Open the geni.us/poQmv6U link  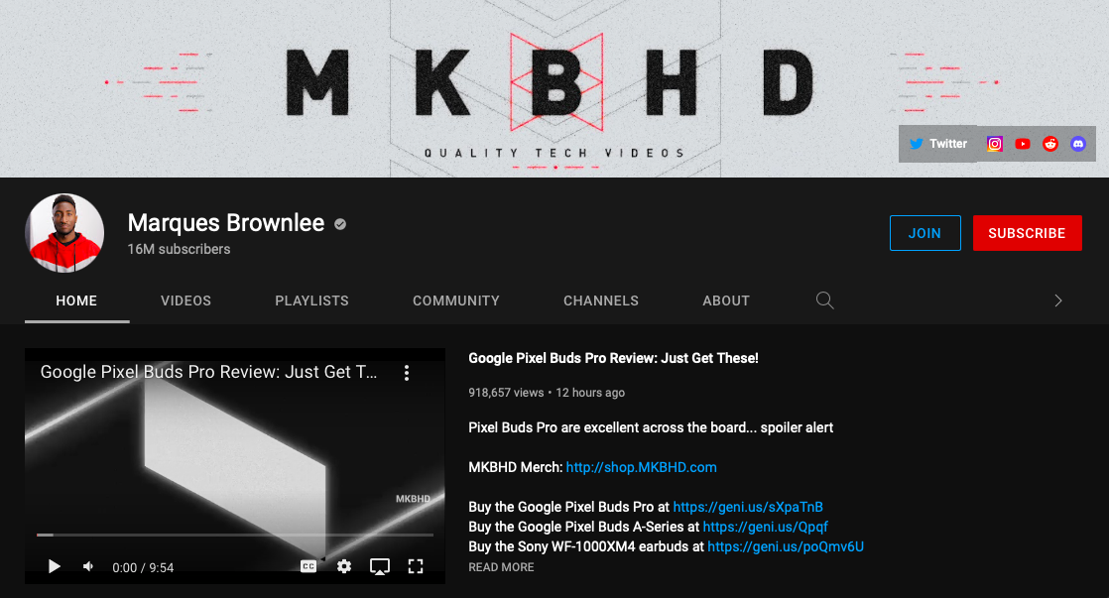coord(786,546)
